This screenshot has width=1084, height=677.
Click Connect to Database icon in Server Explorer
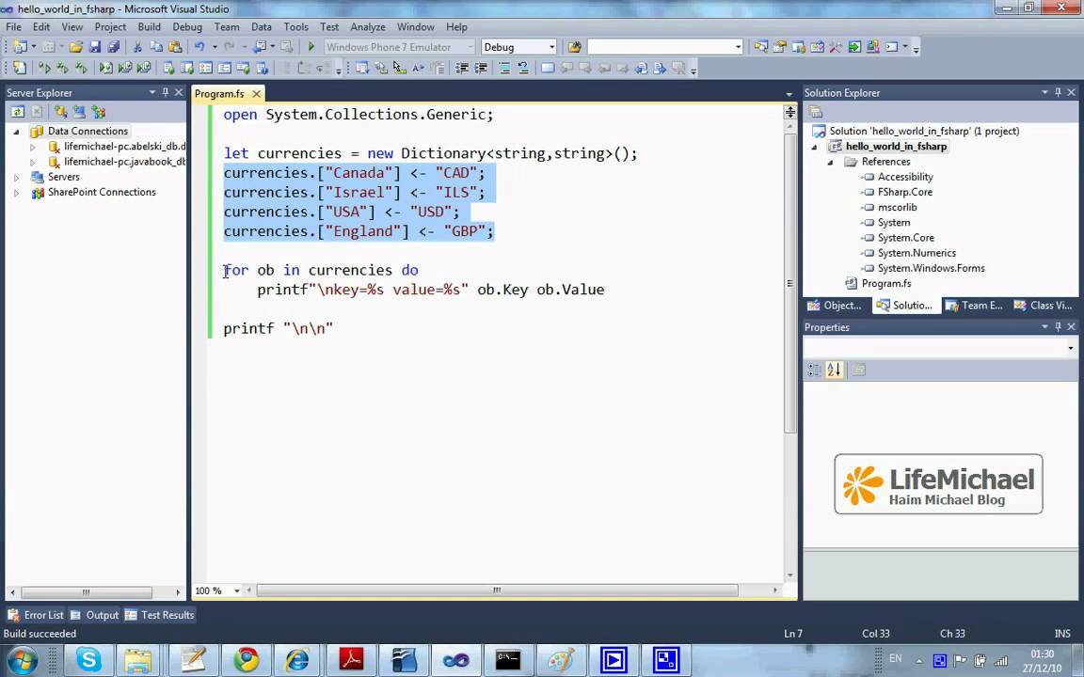(x=61, y=111)
